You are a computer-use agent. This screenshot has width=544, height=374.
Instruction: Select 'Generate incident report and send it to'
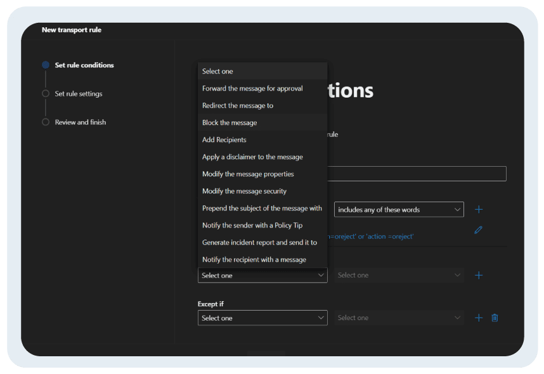(x=259, y=242)
